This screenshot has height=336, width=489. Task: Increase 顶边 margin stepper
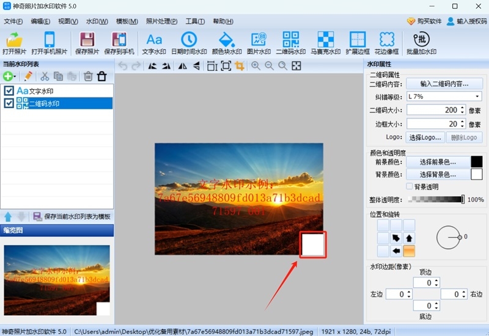pyautogui.click(x=436, y=280)
